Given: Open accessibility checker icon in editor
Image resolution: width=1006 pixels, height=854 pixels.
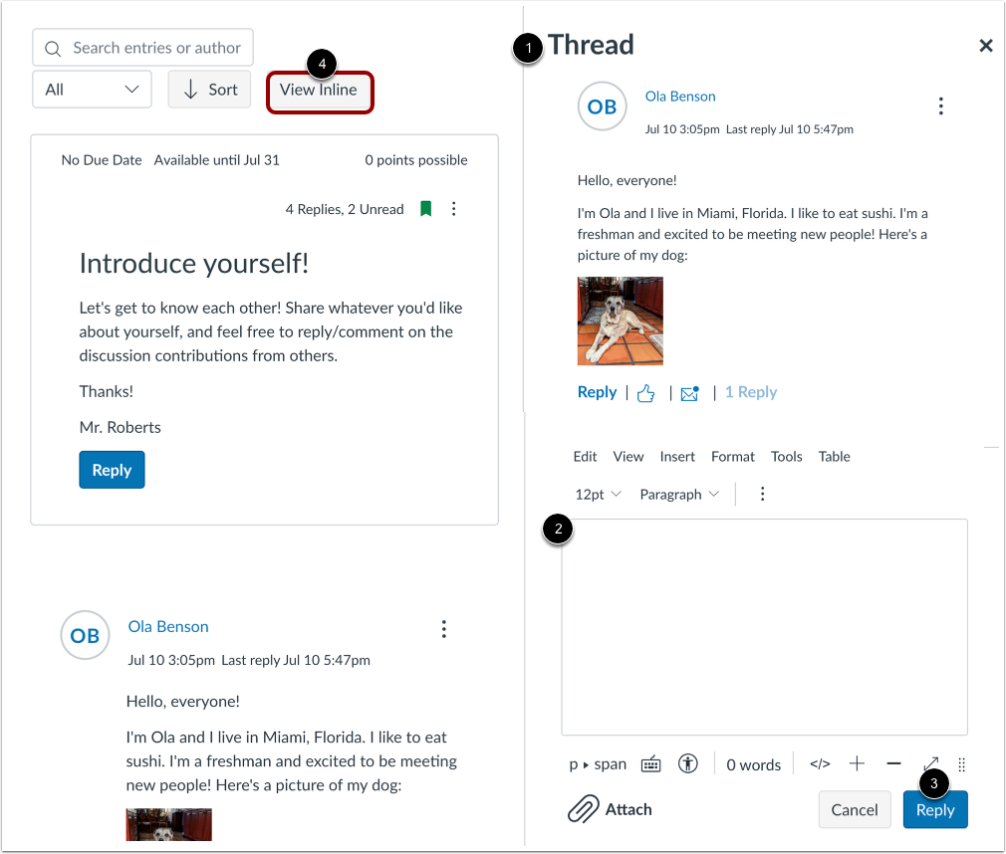Looking at the screenshot, I should [x=688, y=763].
